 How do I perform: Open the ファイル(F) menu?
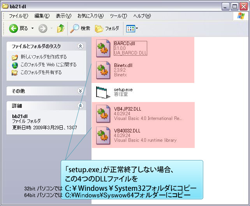[x=18, y=16]
